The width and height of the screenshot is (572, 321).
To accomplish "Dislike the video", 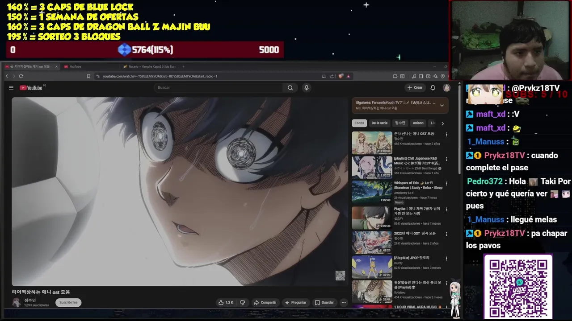I will (x=243, y=302).
